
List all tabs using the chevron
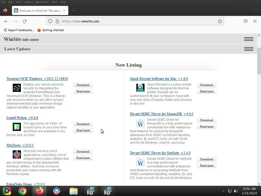256,10
